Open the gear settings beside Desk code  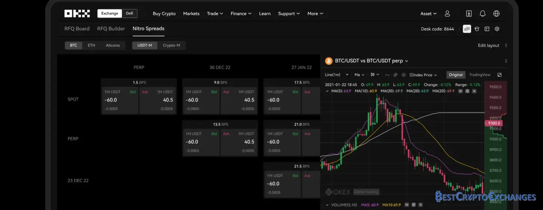click(x=497, y=29)
